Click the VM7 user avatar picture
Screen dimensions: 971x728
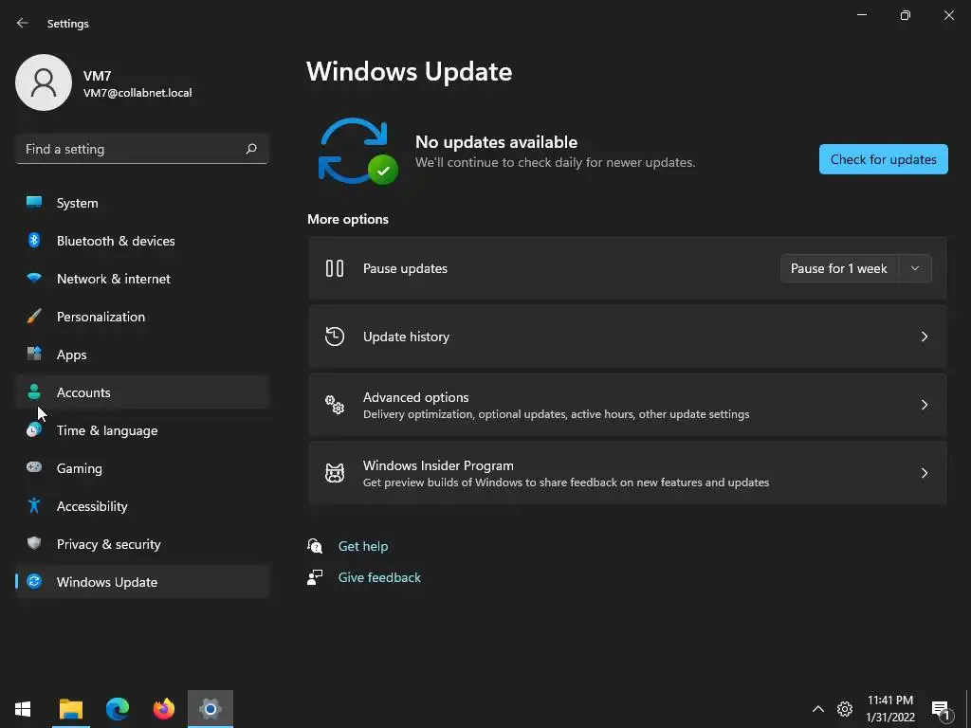pos(44,82)
